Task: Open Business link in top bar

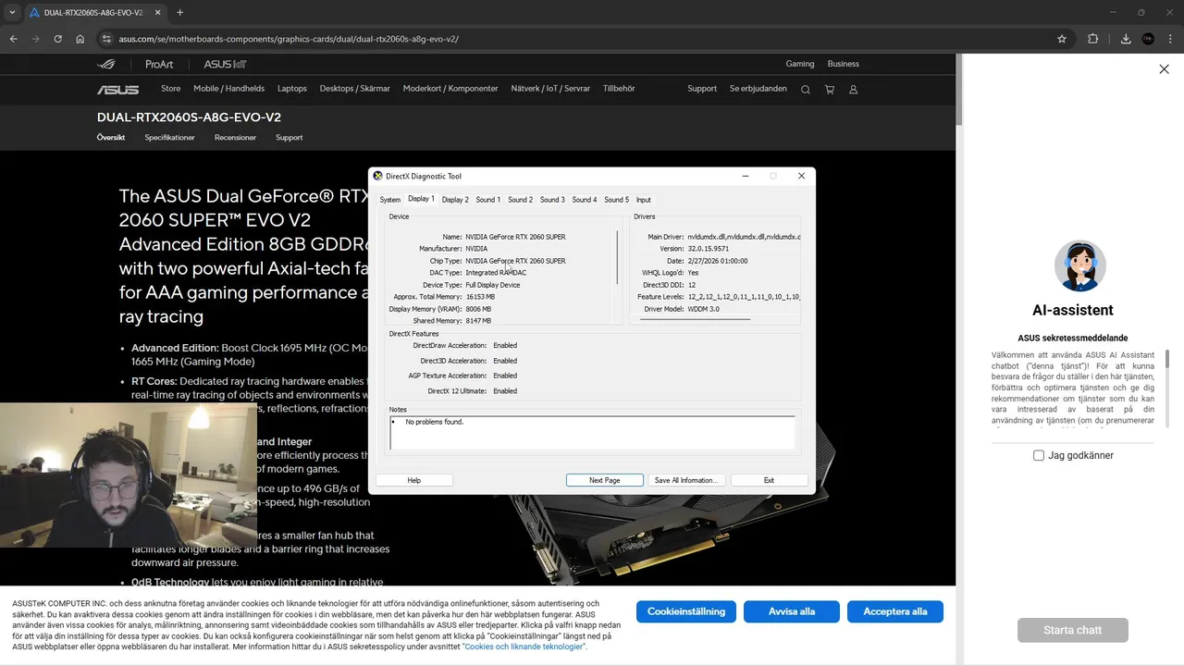Action: pyautogui.click(x=843, y=64)
